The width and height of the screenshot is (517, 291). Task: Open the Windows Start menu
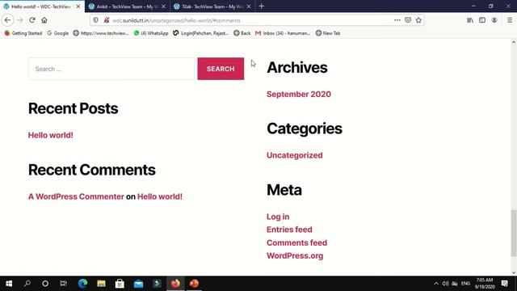tap(9, 284)
